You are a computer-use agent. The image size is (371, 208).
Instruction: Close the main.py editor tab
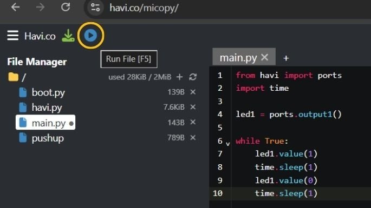265,57
